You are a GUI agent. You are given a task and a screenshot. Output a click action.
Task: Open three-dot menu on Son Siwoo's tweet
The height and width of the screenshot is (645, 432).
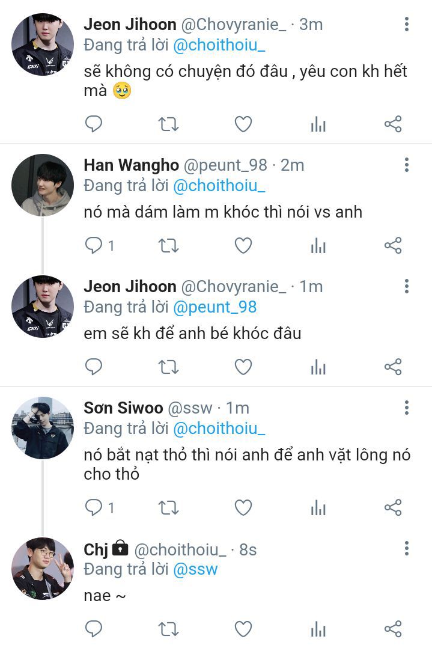click(407, 408)
